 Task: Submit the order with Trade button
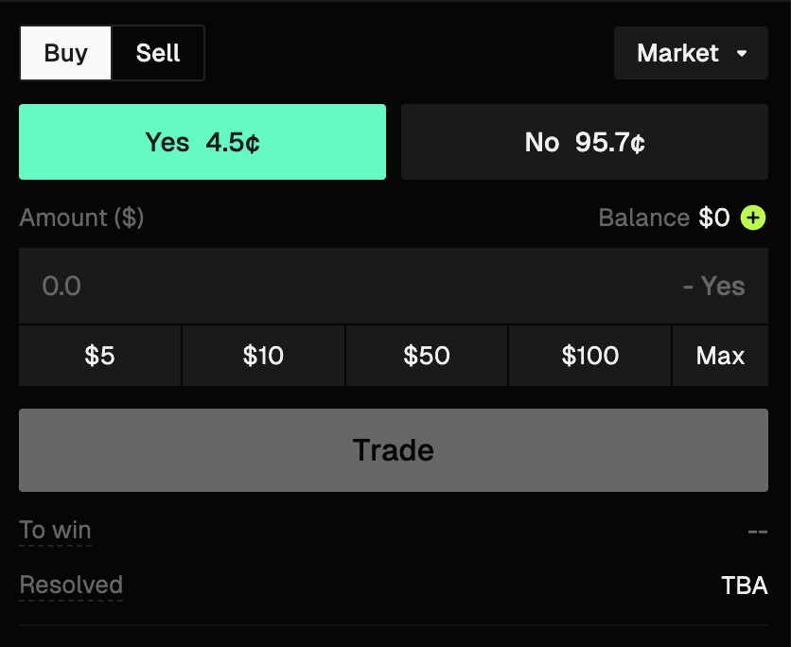pyautogui.click(x=394, y=450)
